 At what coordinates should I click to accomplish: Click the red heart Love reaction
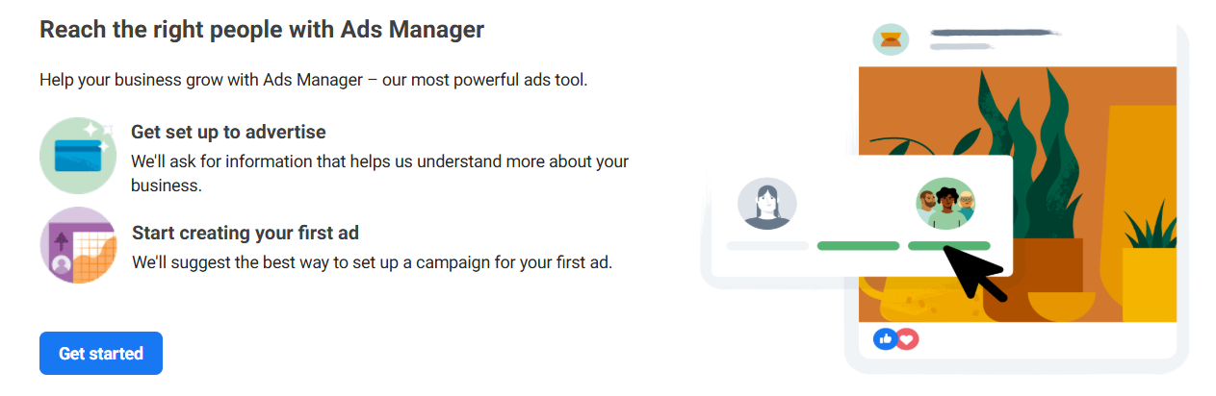907,338
